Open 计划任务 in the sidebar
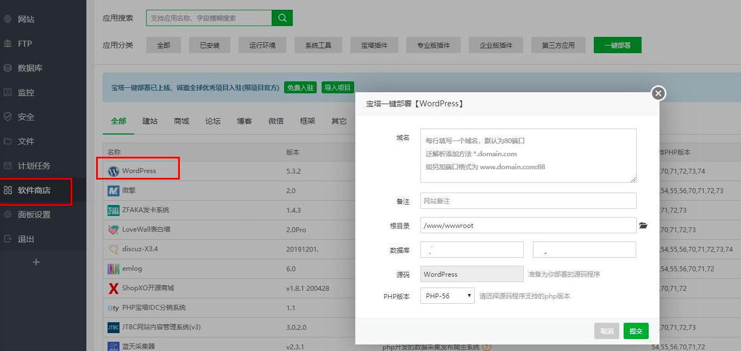The image size is (741, 351). coord(34,165)
